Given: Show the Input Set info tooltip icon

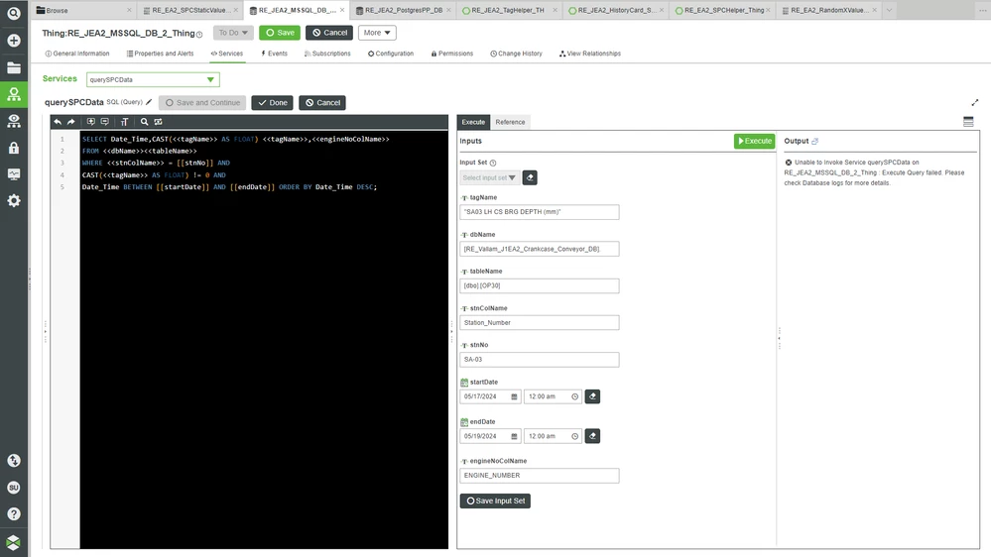Looking at the screenshot, I should coord(493,163).
